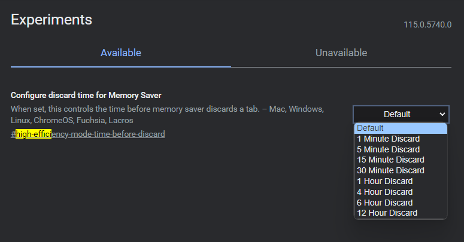Image resolution: width=464 pixels, height=242 pixels.
Task: Click the Experiments page title
Action: point(51,19)
